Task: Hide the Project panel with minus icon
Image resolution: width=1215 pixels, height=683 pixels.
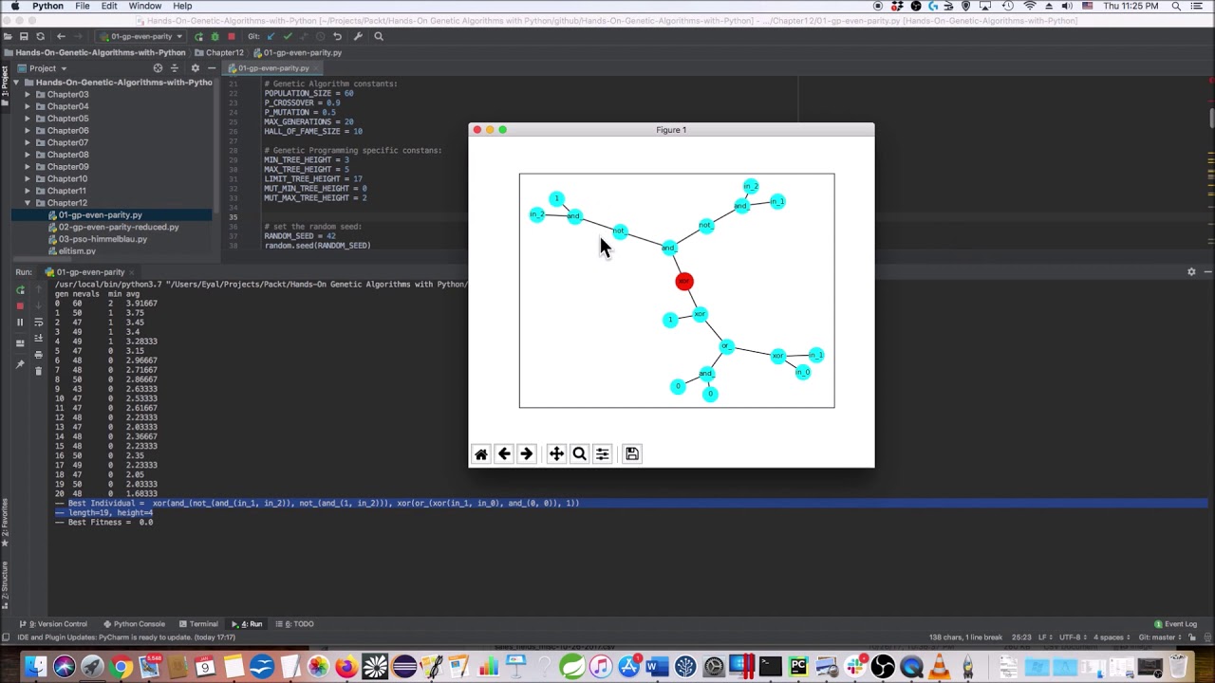Action: pyautogui.click(x=210, y=68)
